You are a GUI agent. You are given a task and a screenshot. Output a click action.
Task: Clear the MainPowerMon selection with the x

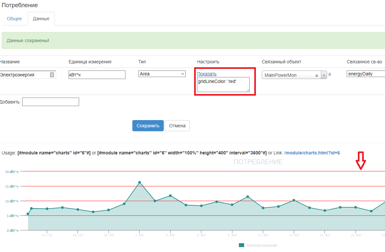pyautogui.click(x=316, y=75)
